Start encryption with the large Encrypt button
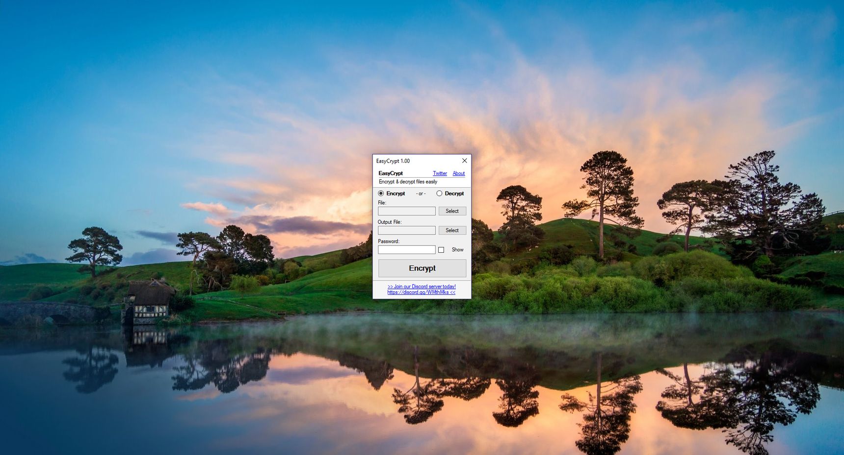 (x=422, y=268)
